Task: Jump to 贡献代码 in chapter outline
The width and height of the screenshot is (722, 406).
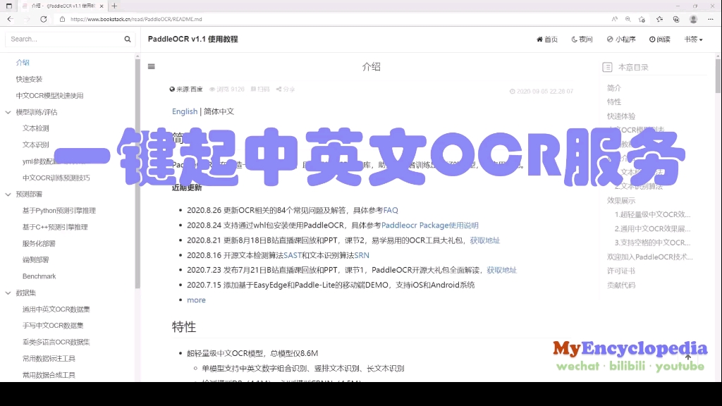Action: point(620,285)
